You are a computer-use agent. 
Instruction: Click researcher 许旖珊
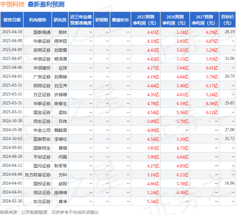pos(61,95)
